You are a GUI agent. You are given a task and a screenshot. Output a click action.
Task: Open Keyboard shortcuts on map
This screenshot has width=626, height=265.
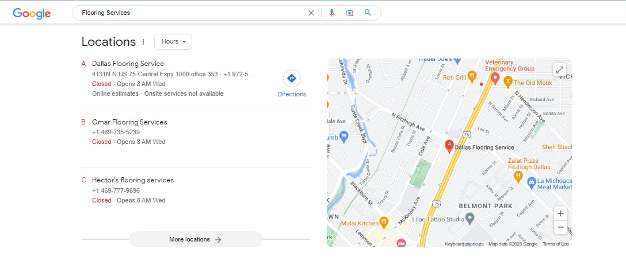pyautogui.click(x=464, y=244)
